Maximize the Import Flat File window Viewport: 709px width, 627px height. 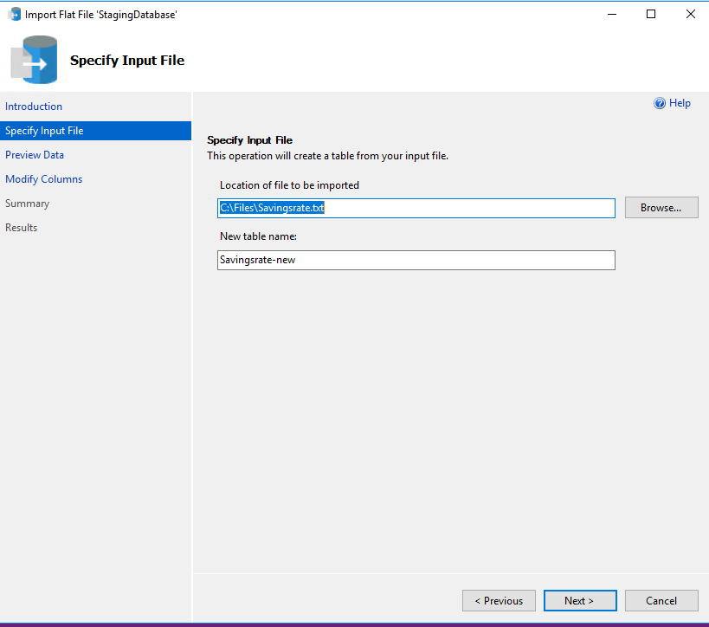coord(651,14)
